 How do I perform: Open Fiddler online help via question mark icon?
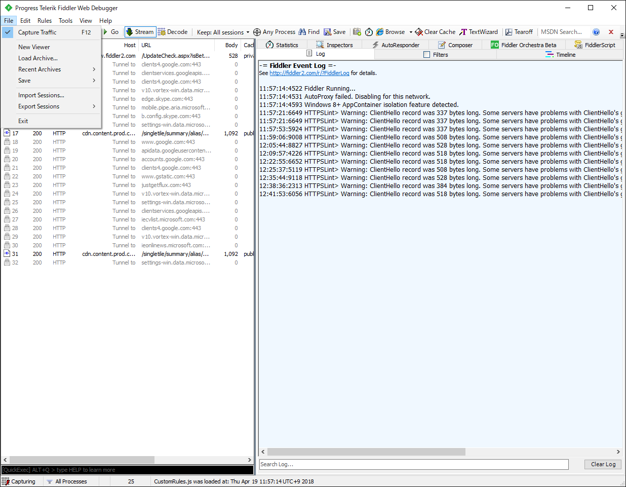(x=596, y=31)
